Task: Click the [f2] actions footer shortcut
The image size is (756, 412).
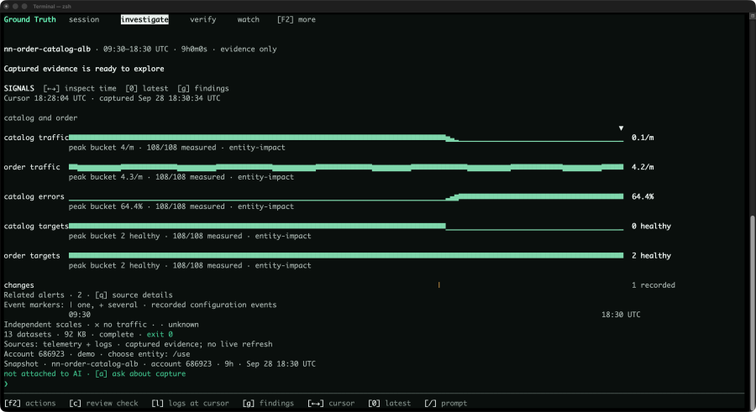Action: (30, 404)
